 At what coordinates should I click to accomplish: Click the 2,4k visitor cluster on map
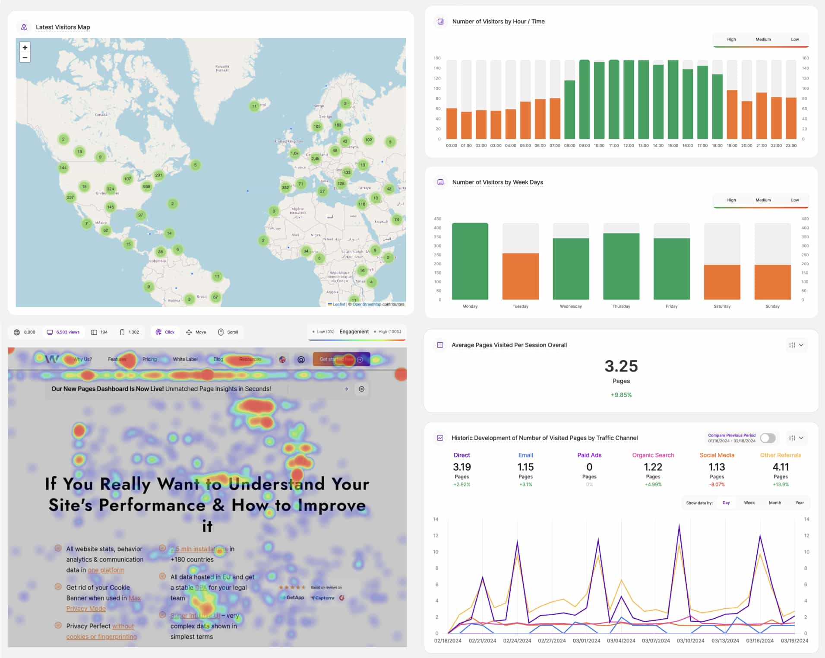coord(316,159)
